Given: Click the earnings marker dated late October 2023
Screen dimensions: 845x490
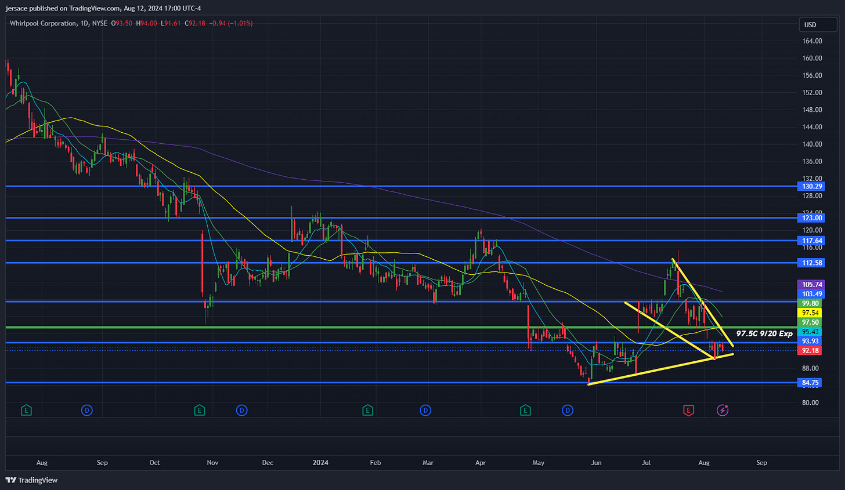Looking at the screenshot, I should (200, 410).
